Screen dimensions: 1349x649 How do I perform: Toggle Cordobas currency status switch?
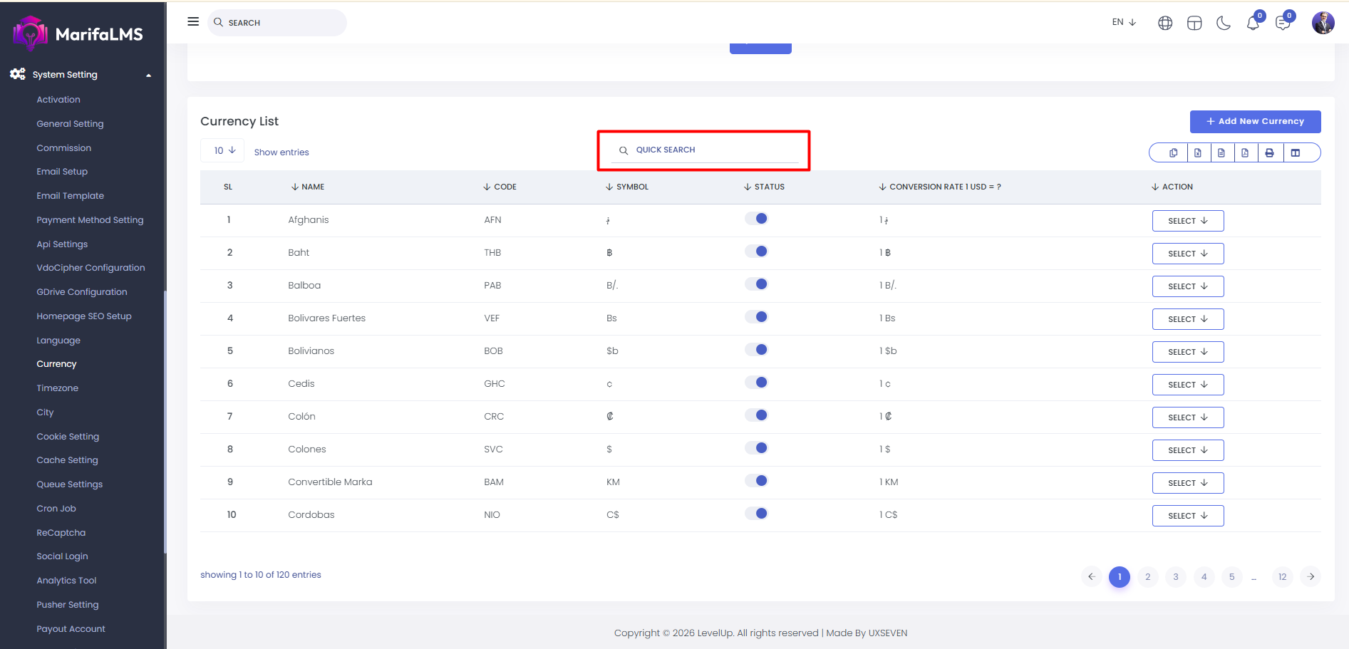pos(756,514)
